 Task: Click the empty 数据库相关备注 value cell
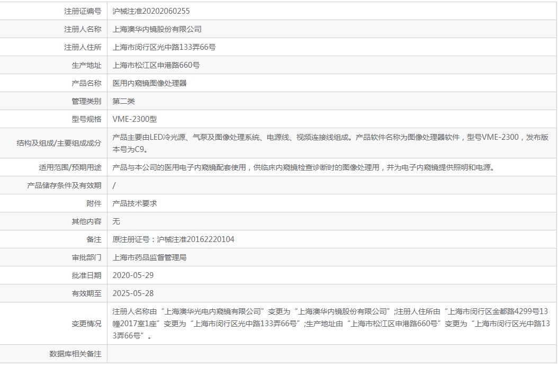coord(331,354)
